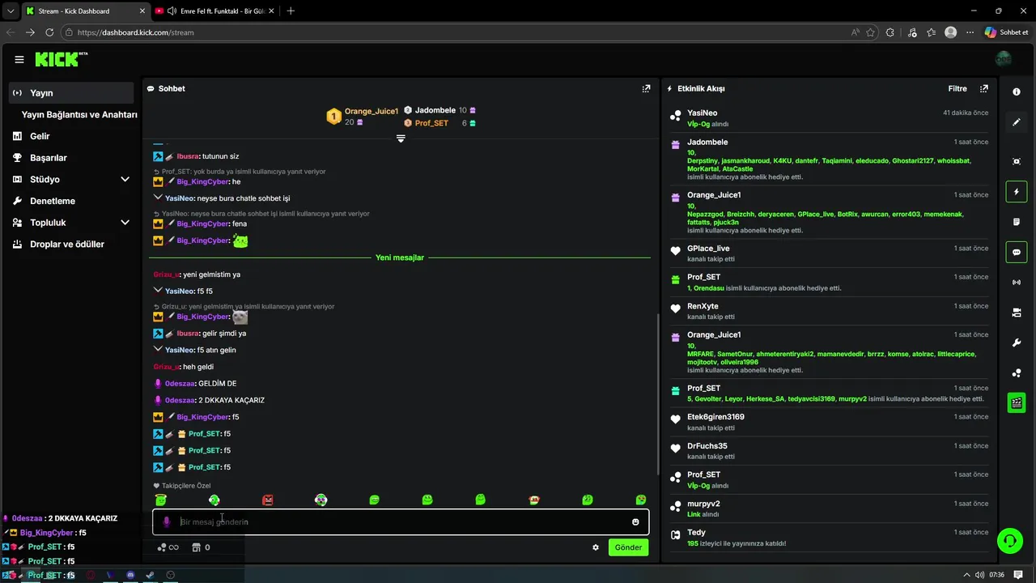Viewport: 1036px width, 583px height.
Task: Click the Tedy host activity entry
Action: click(829, 538)
